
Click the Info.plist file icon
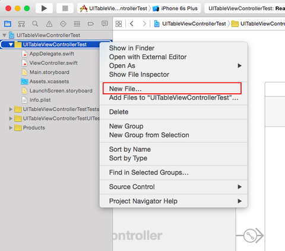(24, 100)
